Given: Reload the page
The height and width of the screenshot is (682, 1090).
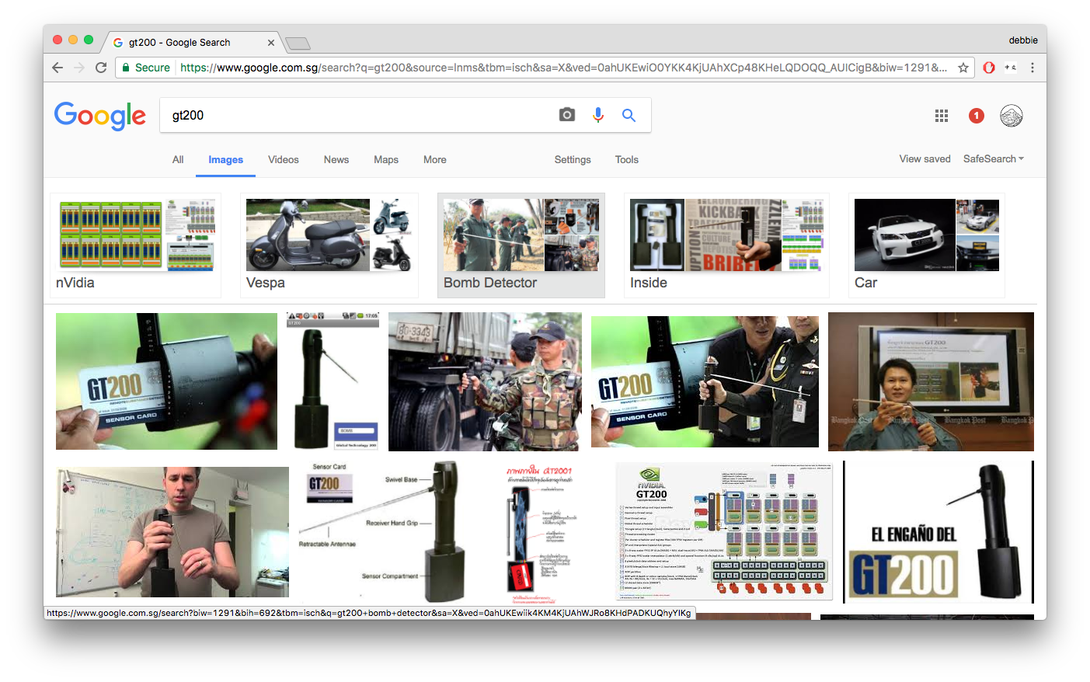Looking at the screenshot, I should pos(101,68).
